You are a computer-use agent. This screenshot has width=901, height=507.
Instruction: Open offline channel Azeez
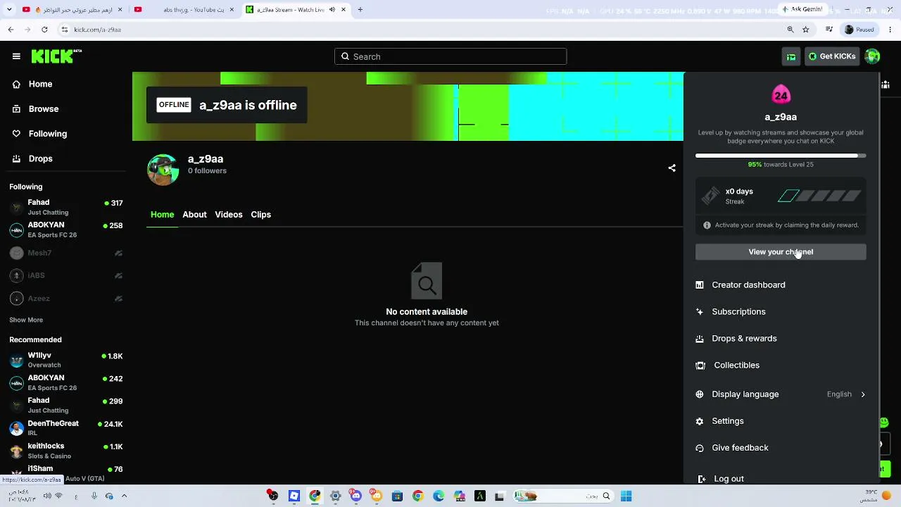[x=66, y=299]
